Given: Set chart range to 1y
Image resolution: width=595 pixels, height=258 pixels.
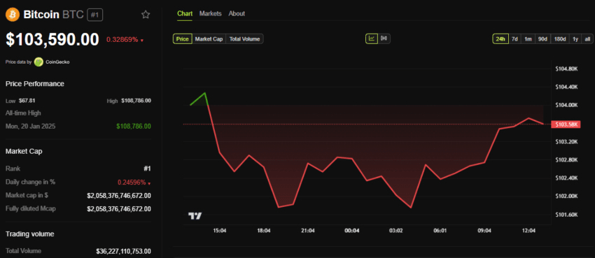Looking at the screenshot, I should 575,38.
